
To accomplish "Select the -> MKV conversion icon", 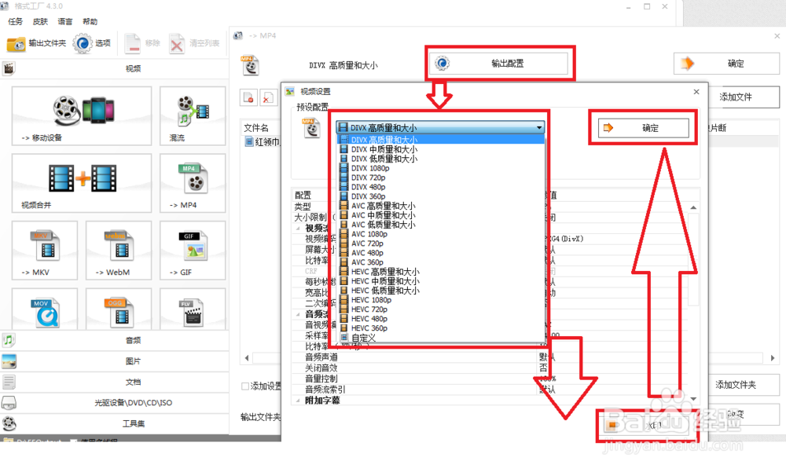I will click(45, 250).
